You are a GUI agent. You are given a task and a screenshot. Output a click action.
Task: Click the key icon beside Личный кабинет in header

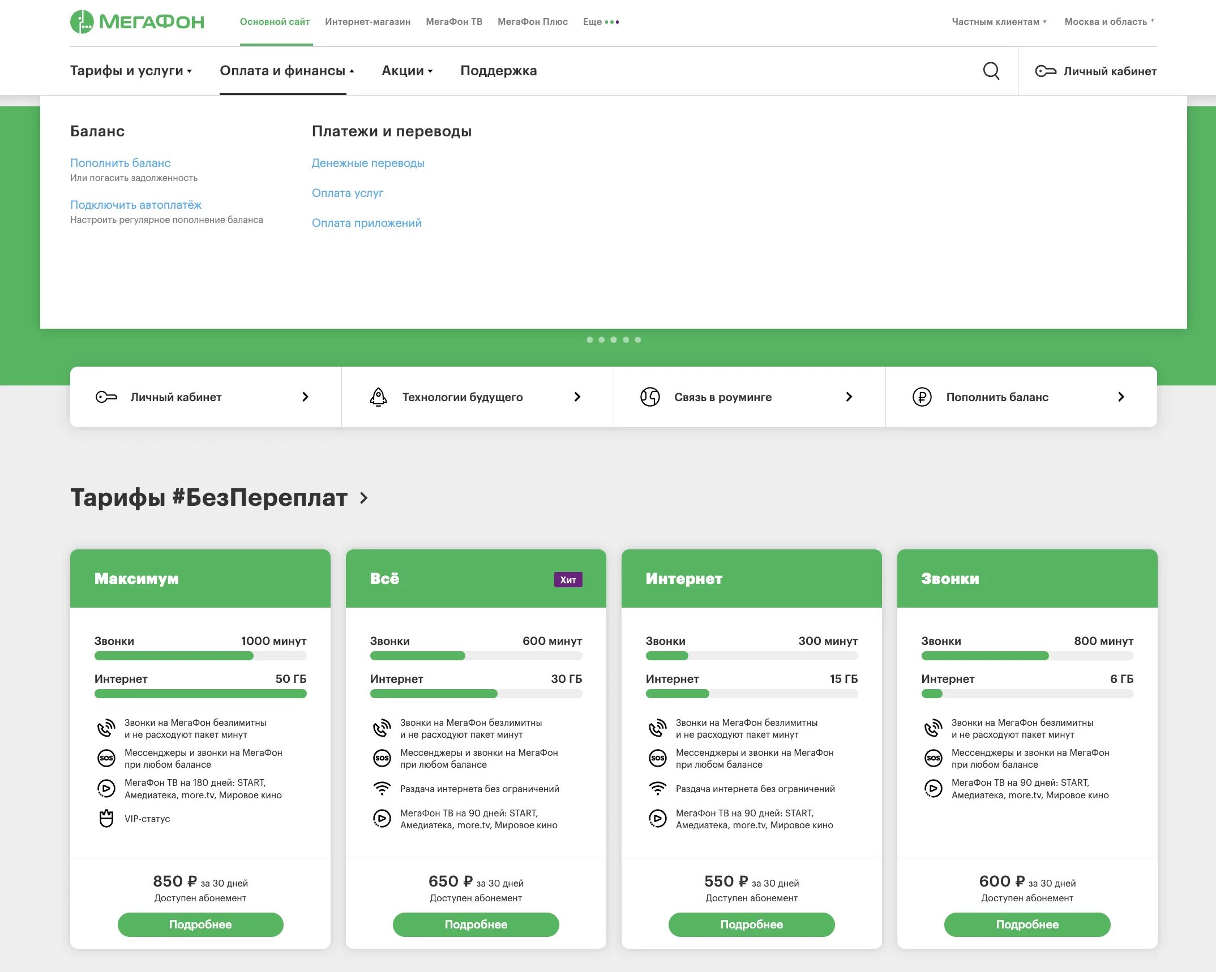[1046, 71]
